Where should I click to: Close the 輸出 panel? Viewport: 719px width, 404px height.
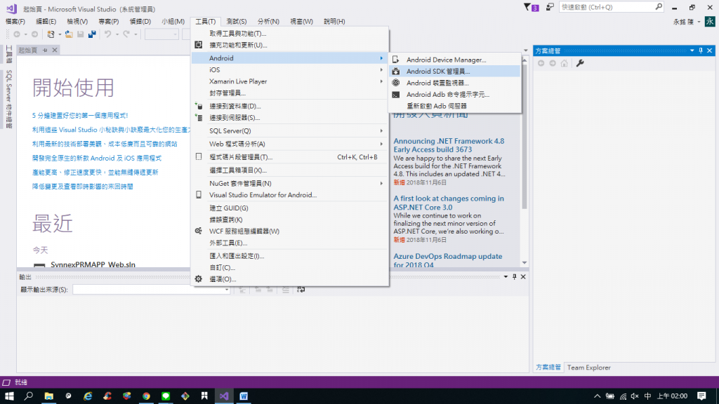[x=523, y=276]
